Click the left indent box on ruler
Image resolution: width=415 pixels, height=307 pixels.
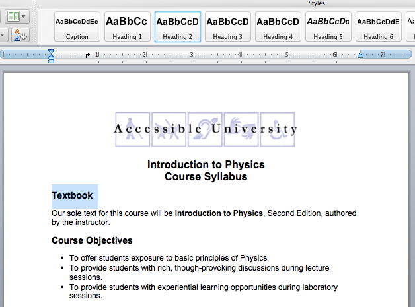[x=51, y=61]
